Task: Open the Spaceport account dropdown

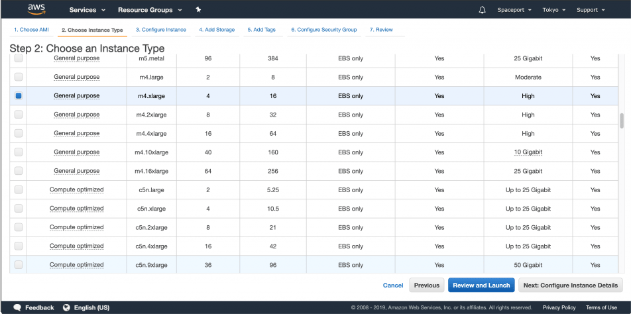Action: [x=514, y=10]
